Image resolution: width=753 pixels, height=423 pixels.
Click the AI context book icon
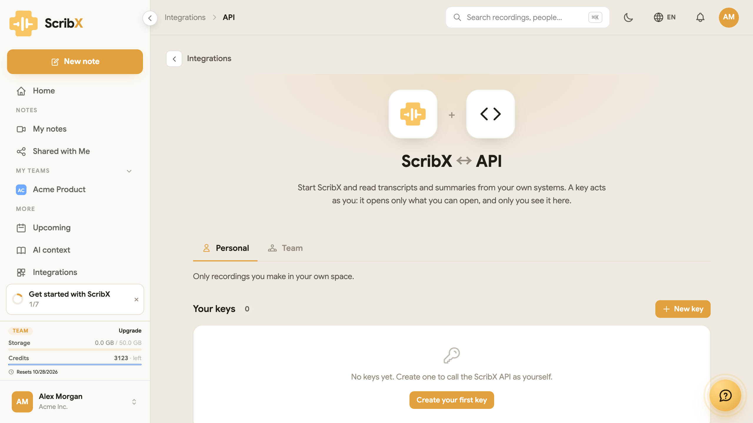point(21,250)
